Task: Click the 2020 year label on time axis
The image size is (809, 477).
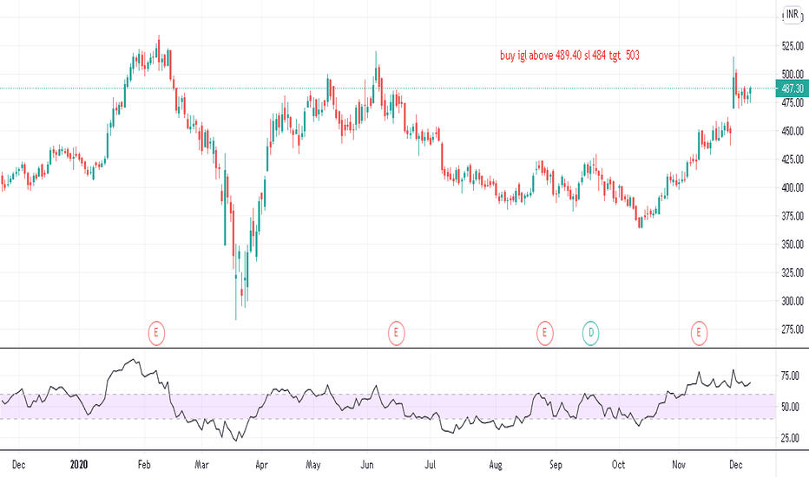Action: click(x=79, y=465)
